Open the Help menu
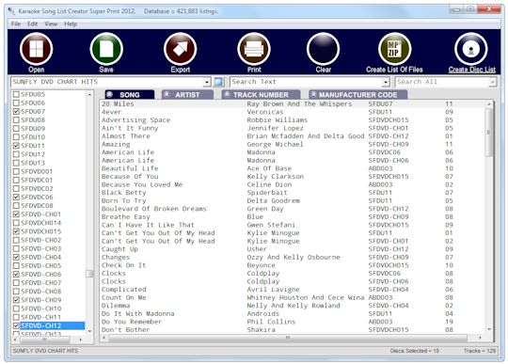The image size is (508, 364). (71, 24)
